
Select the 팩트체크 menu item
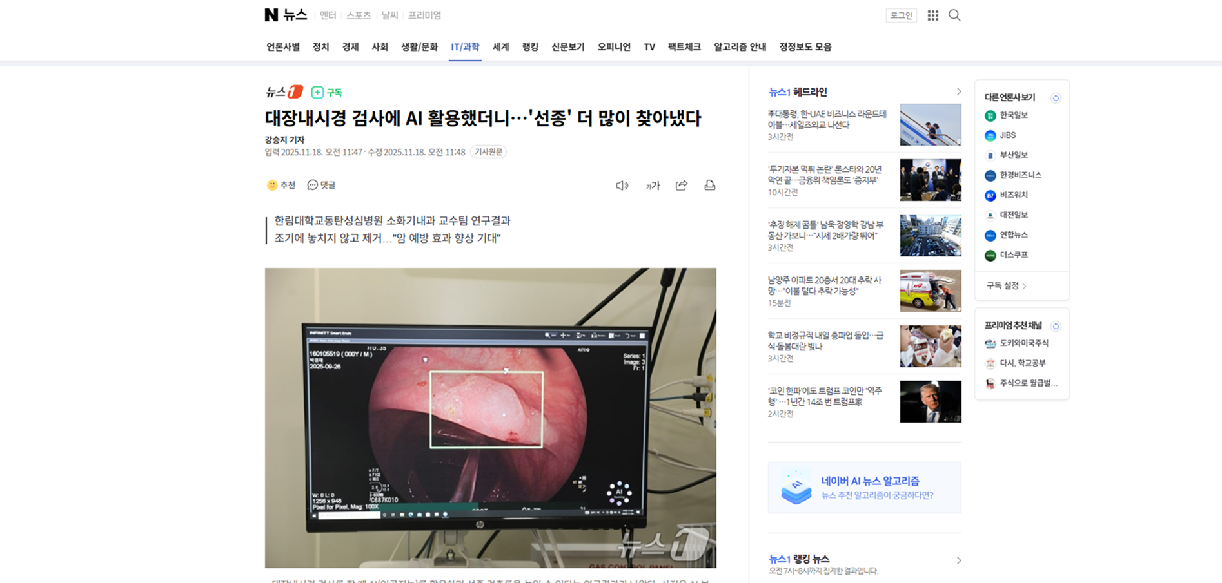point(684,47)
